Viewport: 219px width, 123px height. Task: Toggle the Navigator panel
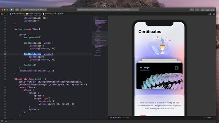[x=203, y=10]
